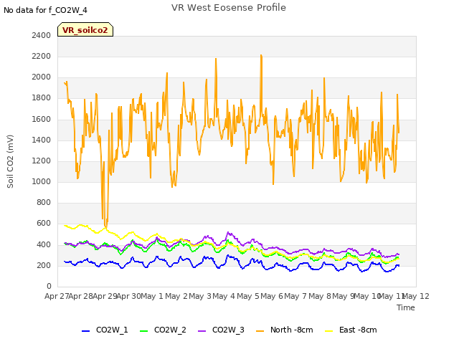Click the 'No data for f_CO2W_4' message
Viewport: 459px width, 344px height.
45,10
